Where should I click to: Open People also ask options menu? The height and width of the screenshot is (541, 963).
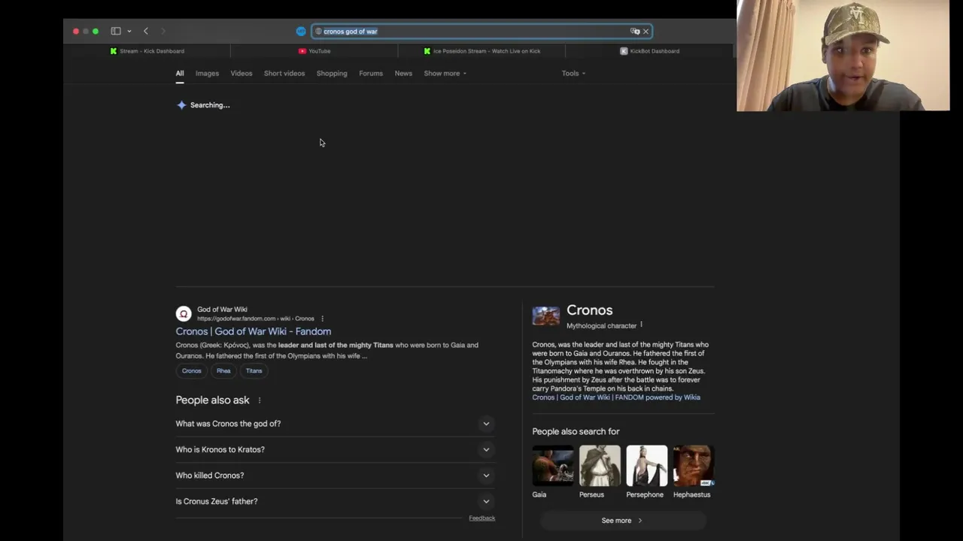(260, 400)
